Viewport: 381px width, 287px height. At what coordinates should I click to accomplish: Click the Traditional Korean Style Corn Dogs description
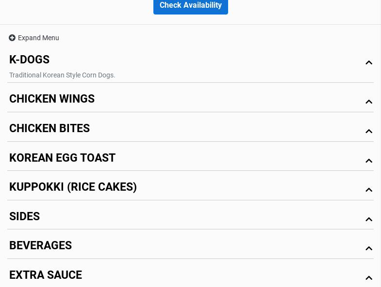62,75
